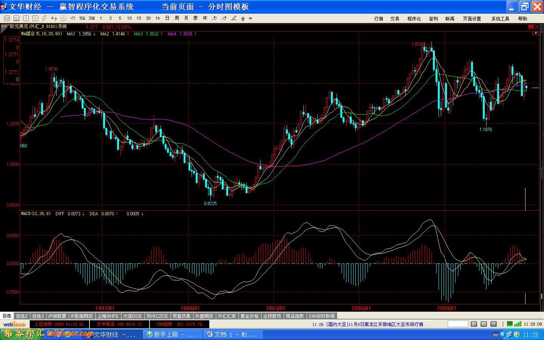Select the 周 weekly period
544x340 pixels.
[176, 18]
